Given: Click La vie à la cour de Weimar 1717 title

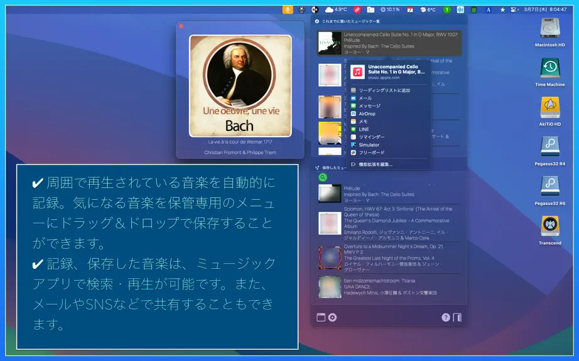Looking at the screenshot, I should point(240,142).
